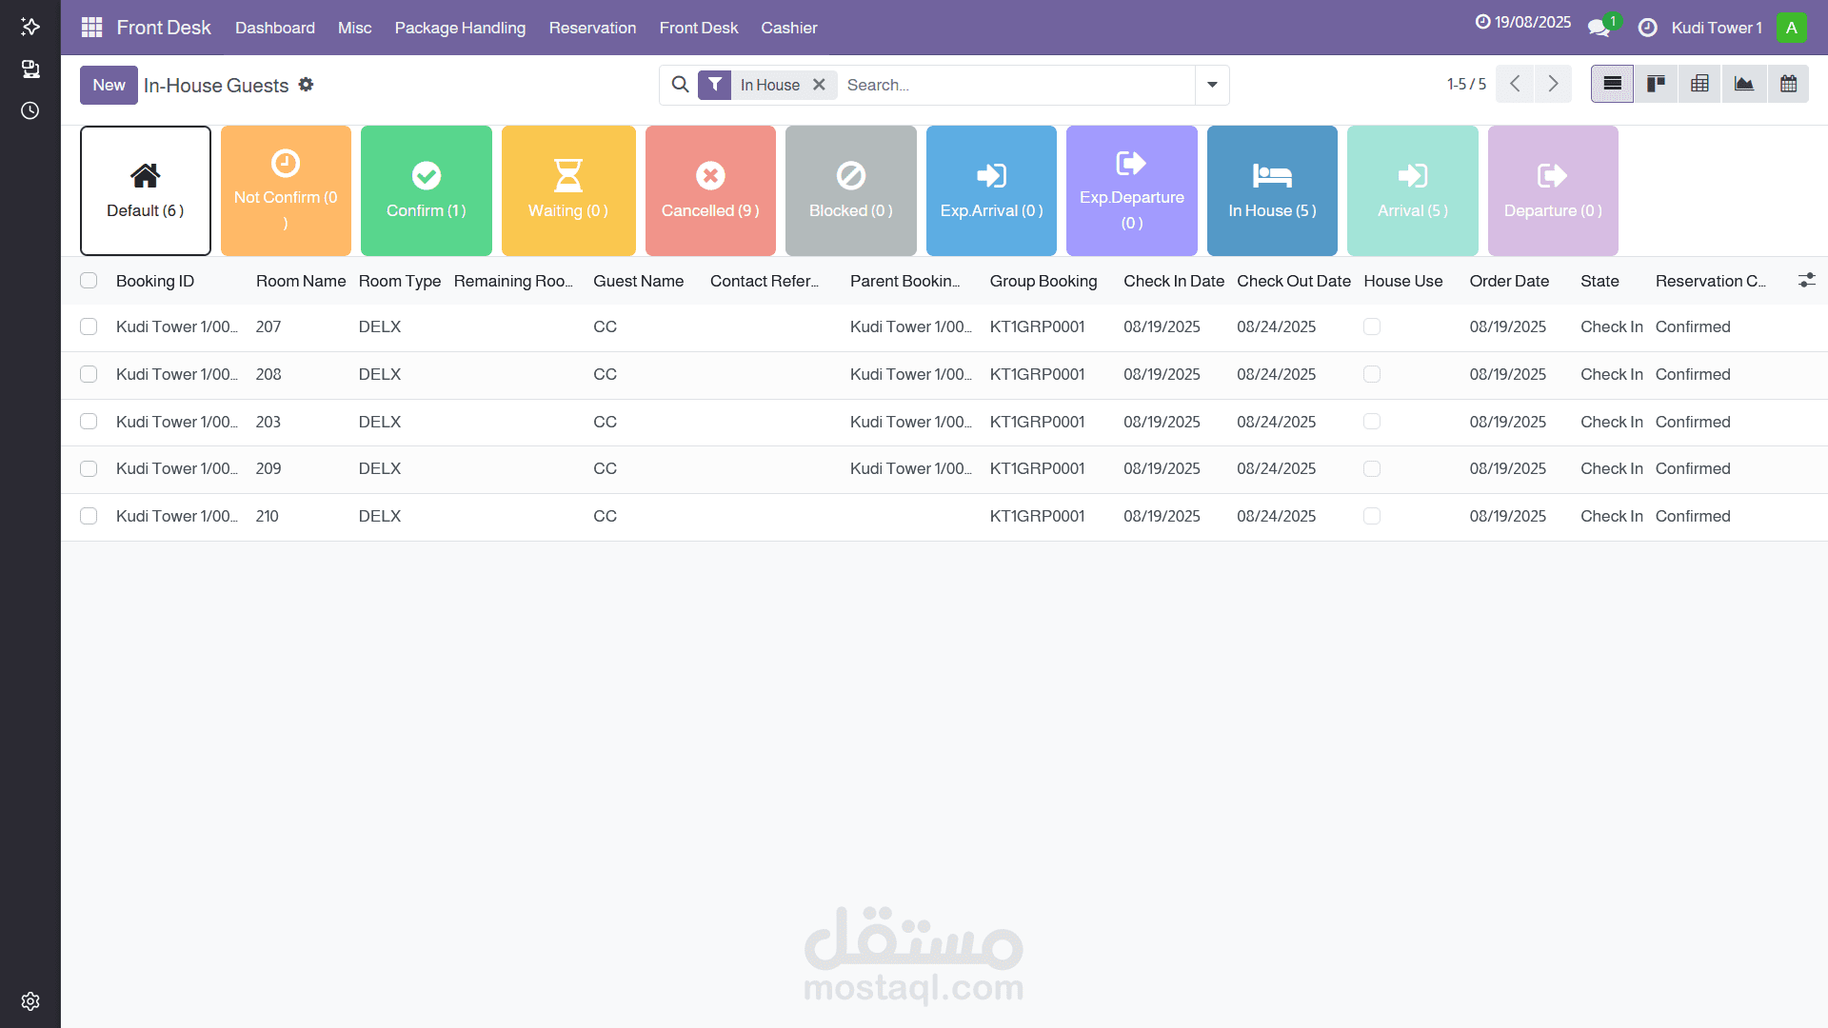Open gear options beside In-House Guests
Image resolution: width=1828 pixels, height=1028 pixels.
click(x=306, y=85)
